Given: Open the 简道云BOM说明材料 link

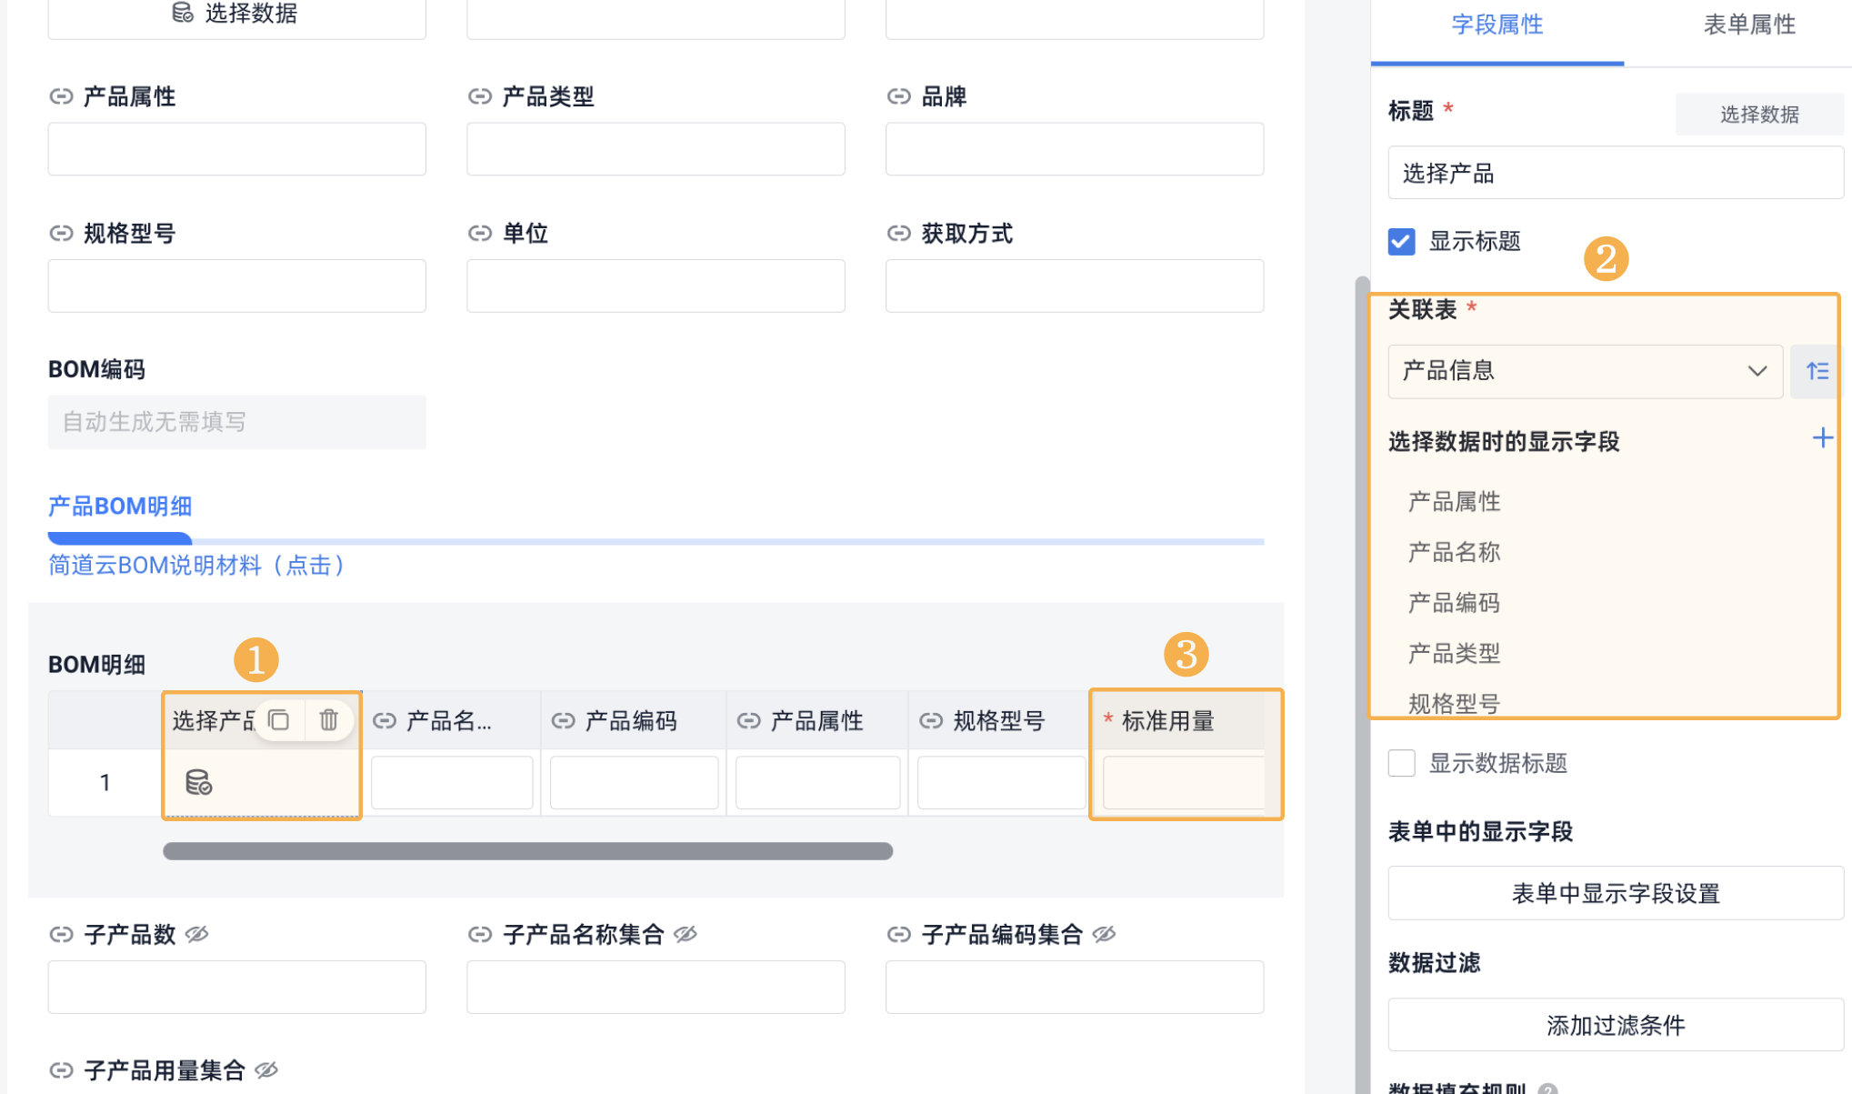Looking at the screenshot, I should point(196,566).
